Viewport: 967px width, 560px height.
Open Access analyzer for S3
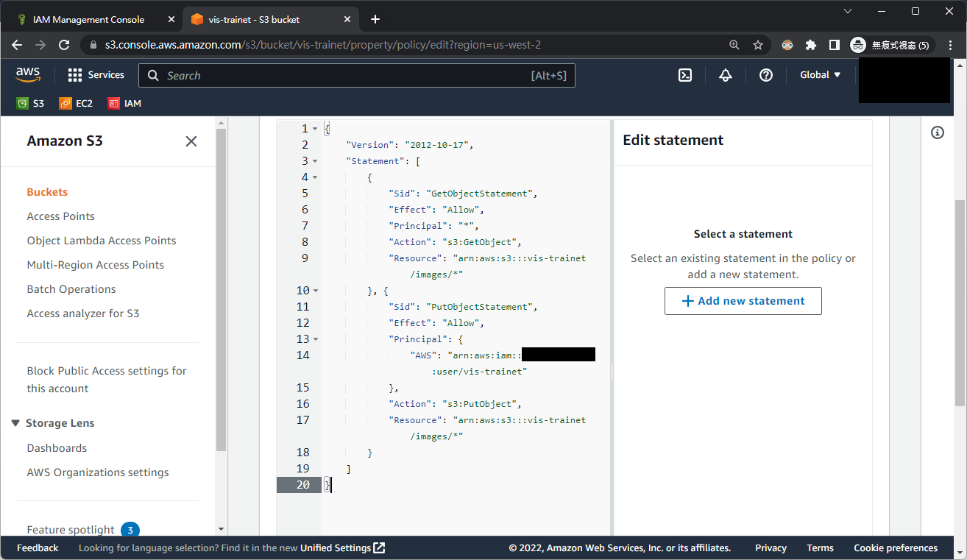[x=83, y=313]
